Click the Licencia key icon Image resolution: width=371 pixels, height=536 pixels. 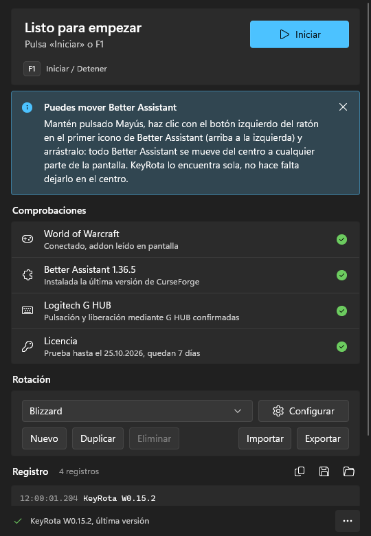[27, 346]
